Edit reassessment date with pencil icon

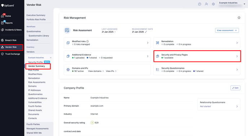[146, 32]
